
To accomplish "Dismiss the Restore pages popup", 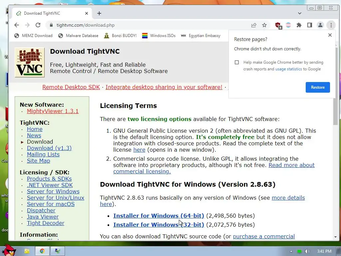I will click(330, 35).
